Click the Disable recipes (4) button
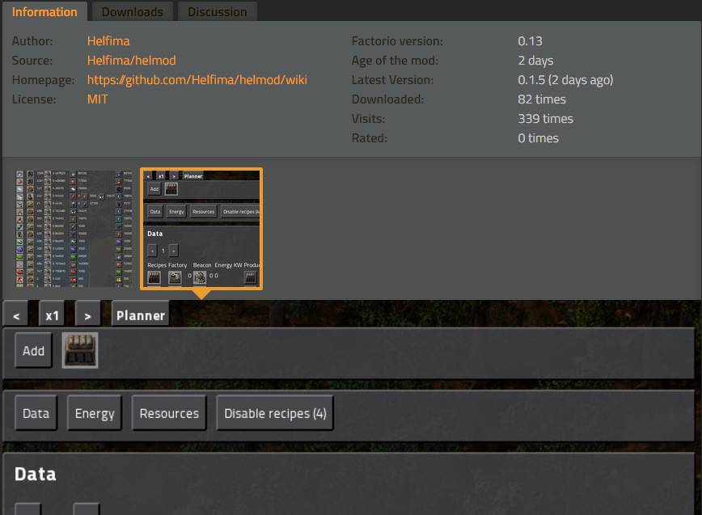 (x=275, y=413)
